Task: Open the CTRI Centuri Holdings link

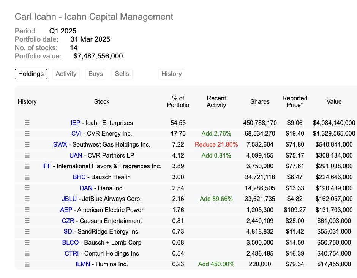Action: tap(101, 253)
